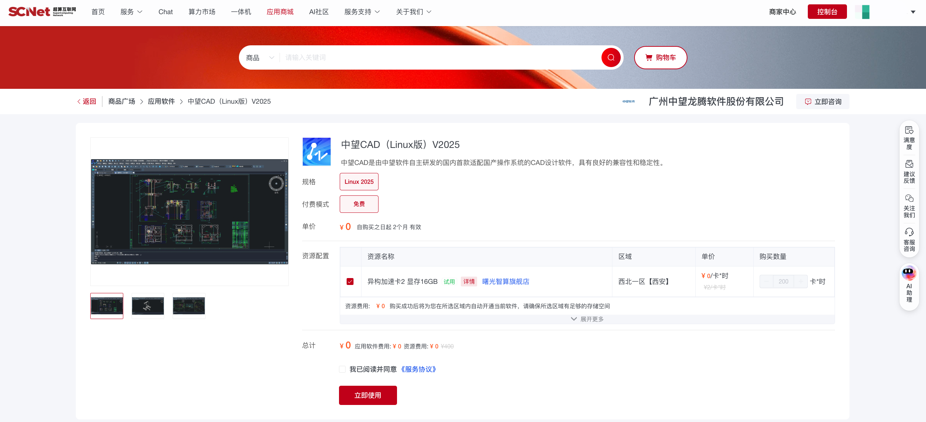This screenshot has width=926, height=422.
Task: Select the Linux 2025 spec option
Action: (359, 182)
